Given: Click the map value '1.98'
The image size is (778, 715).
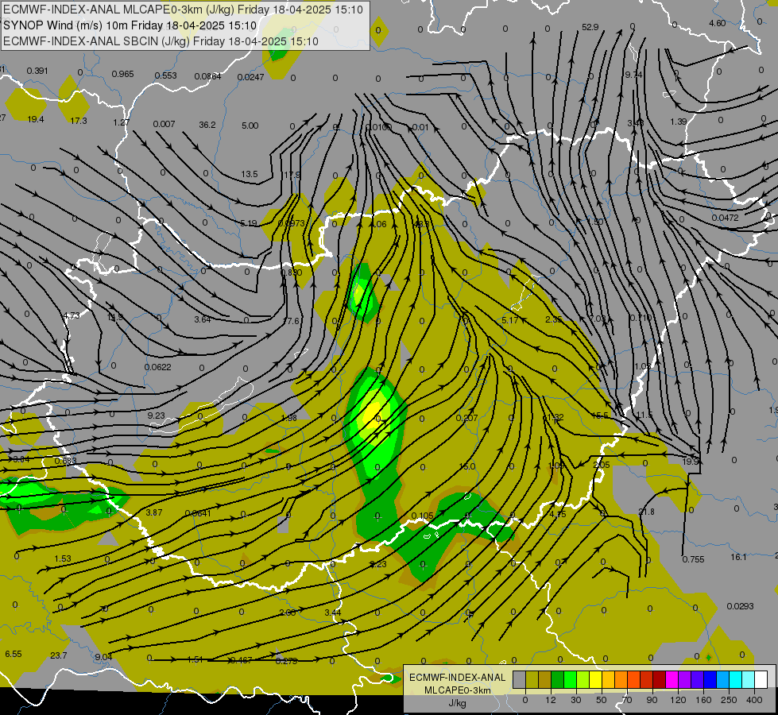Looking at the screenshot, I should click(x=288, y=419).
